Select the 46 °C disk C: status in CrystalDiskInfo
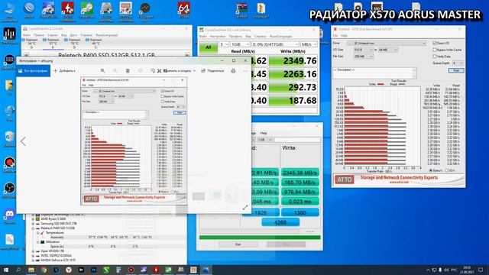489x275 pixels. [x=96, y=44]
